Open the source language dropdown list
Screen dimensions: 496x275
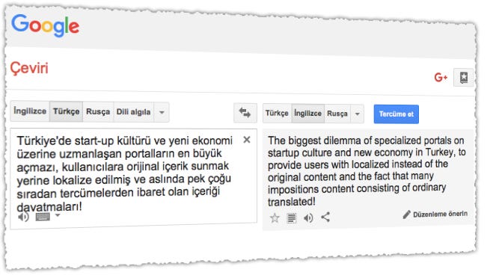click(162, 112)
